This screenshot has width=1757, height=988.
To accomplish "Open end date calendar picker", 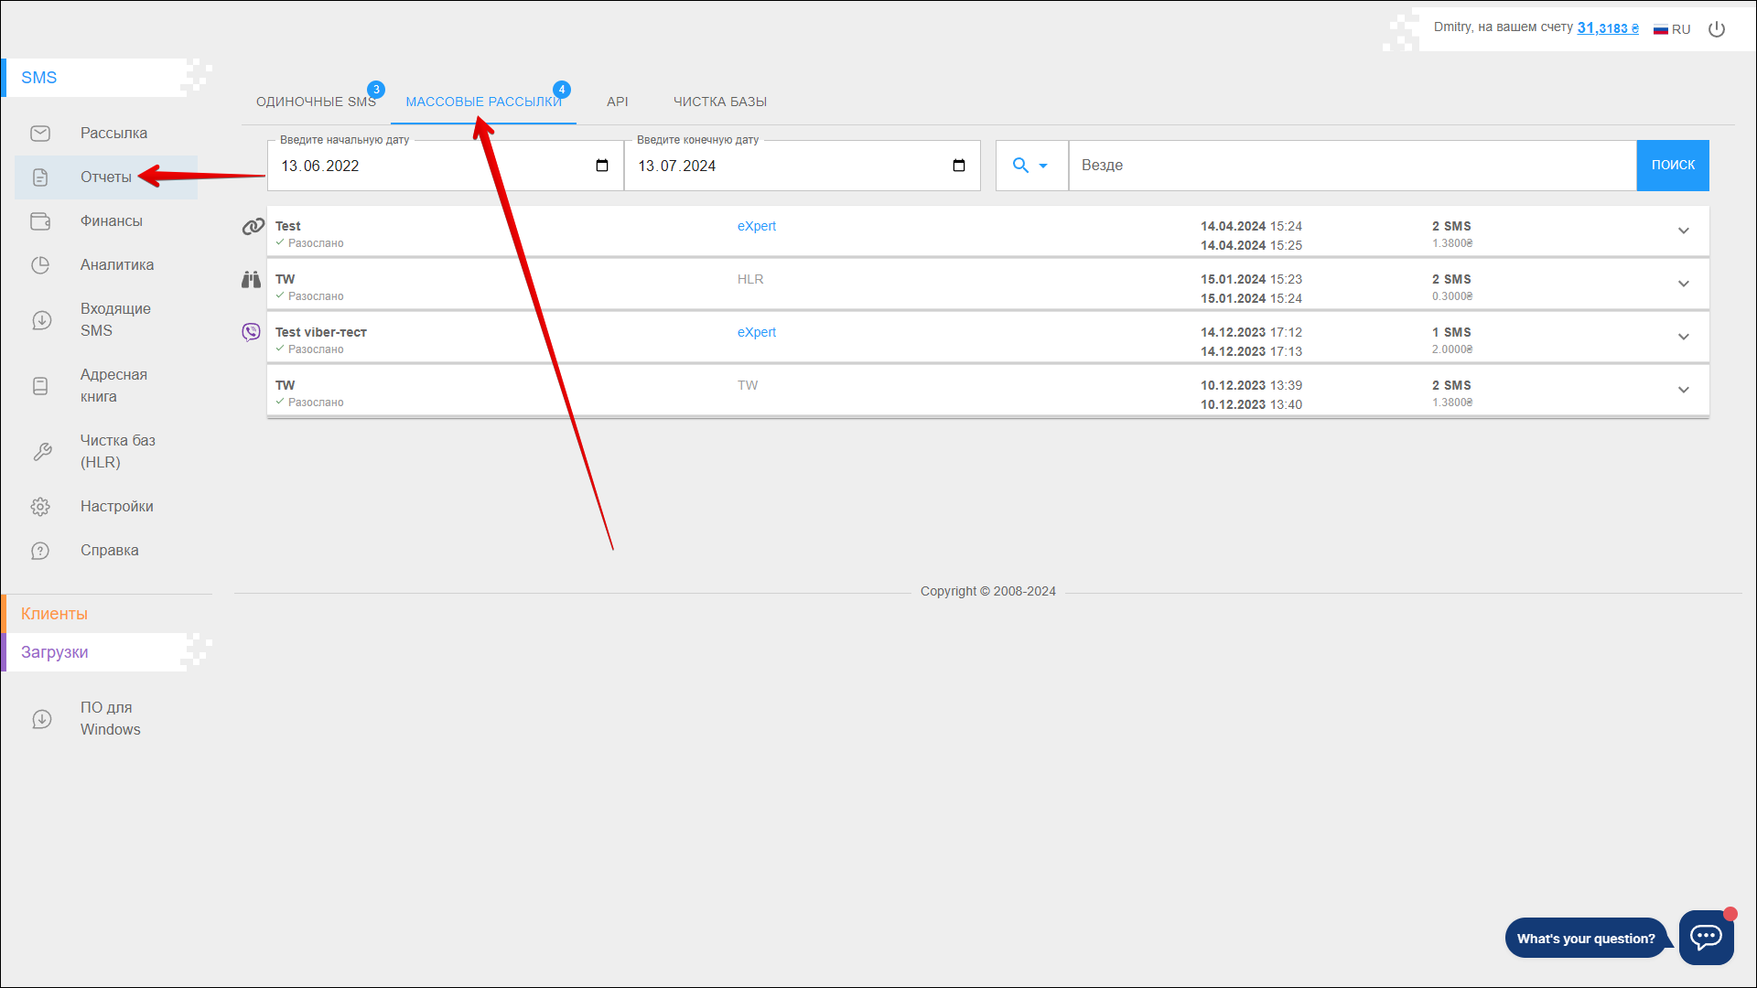I will pyautogui.click(x=959, y=166).
